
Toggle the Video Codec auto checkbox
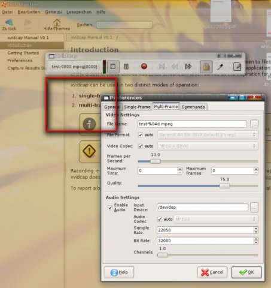pos(141,146)
